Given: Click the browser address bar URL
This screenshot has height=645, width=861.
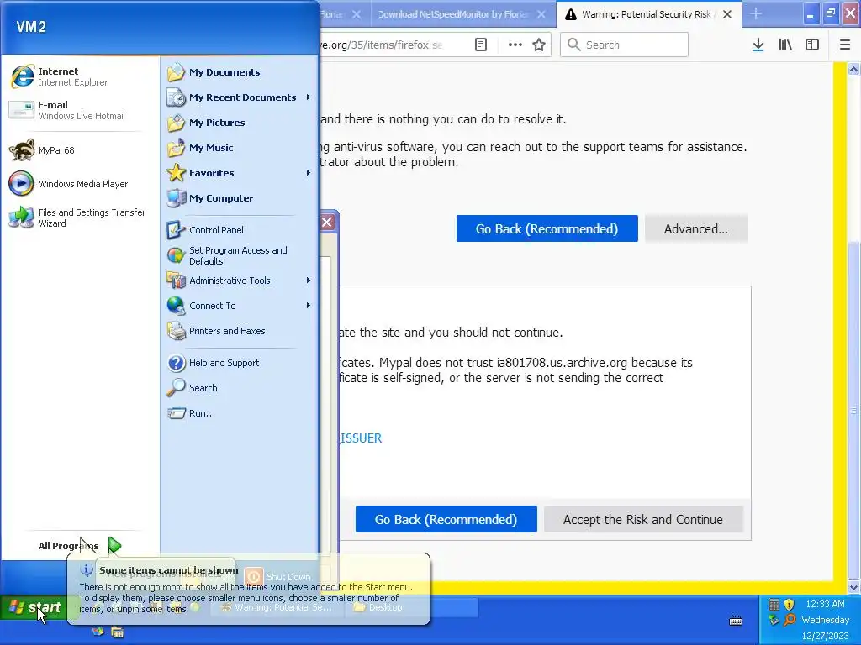Looking at the screenshot, I should pos(382,45).
